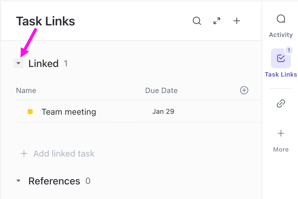Collapse the Linked section using its caret
This screenshot has height=199, width=298.
pyautogui.click(x=18, y=64)
